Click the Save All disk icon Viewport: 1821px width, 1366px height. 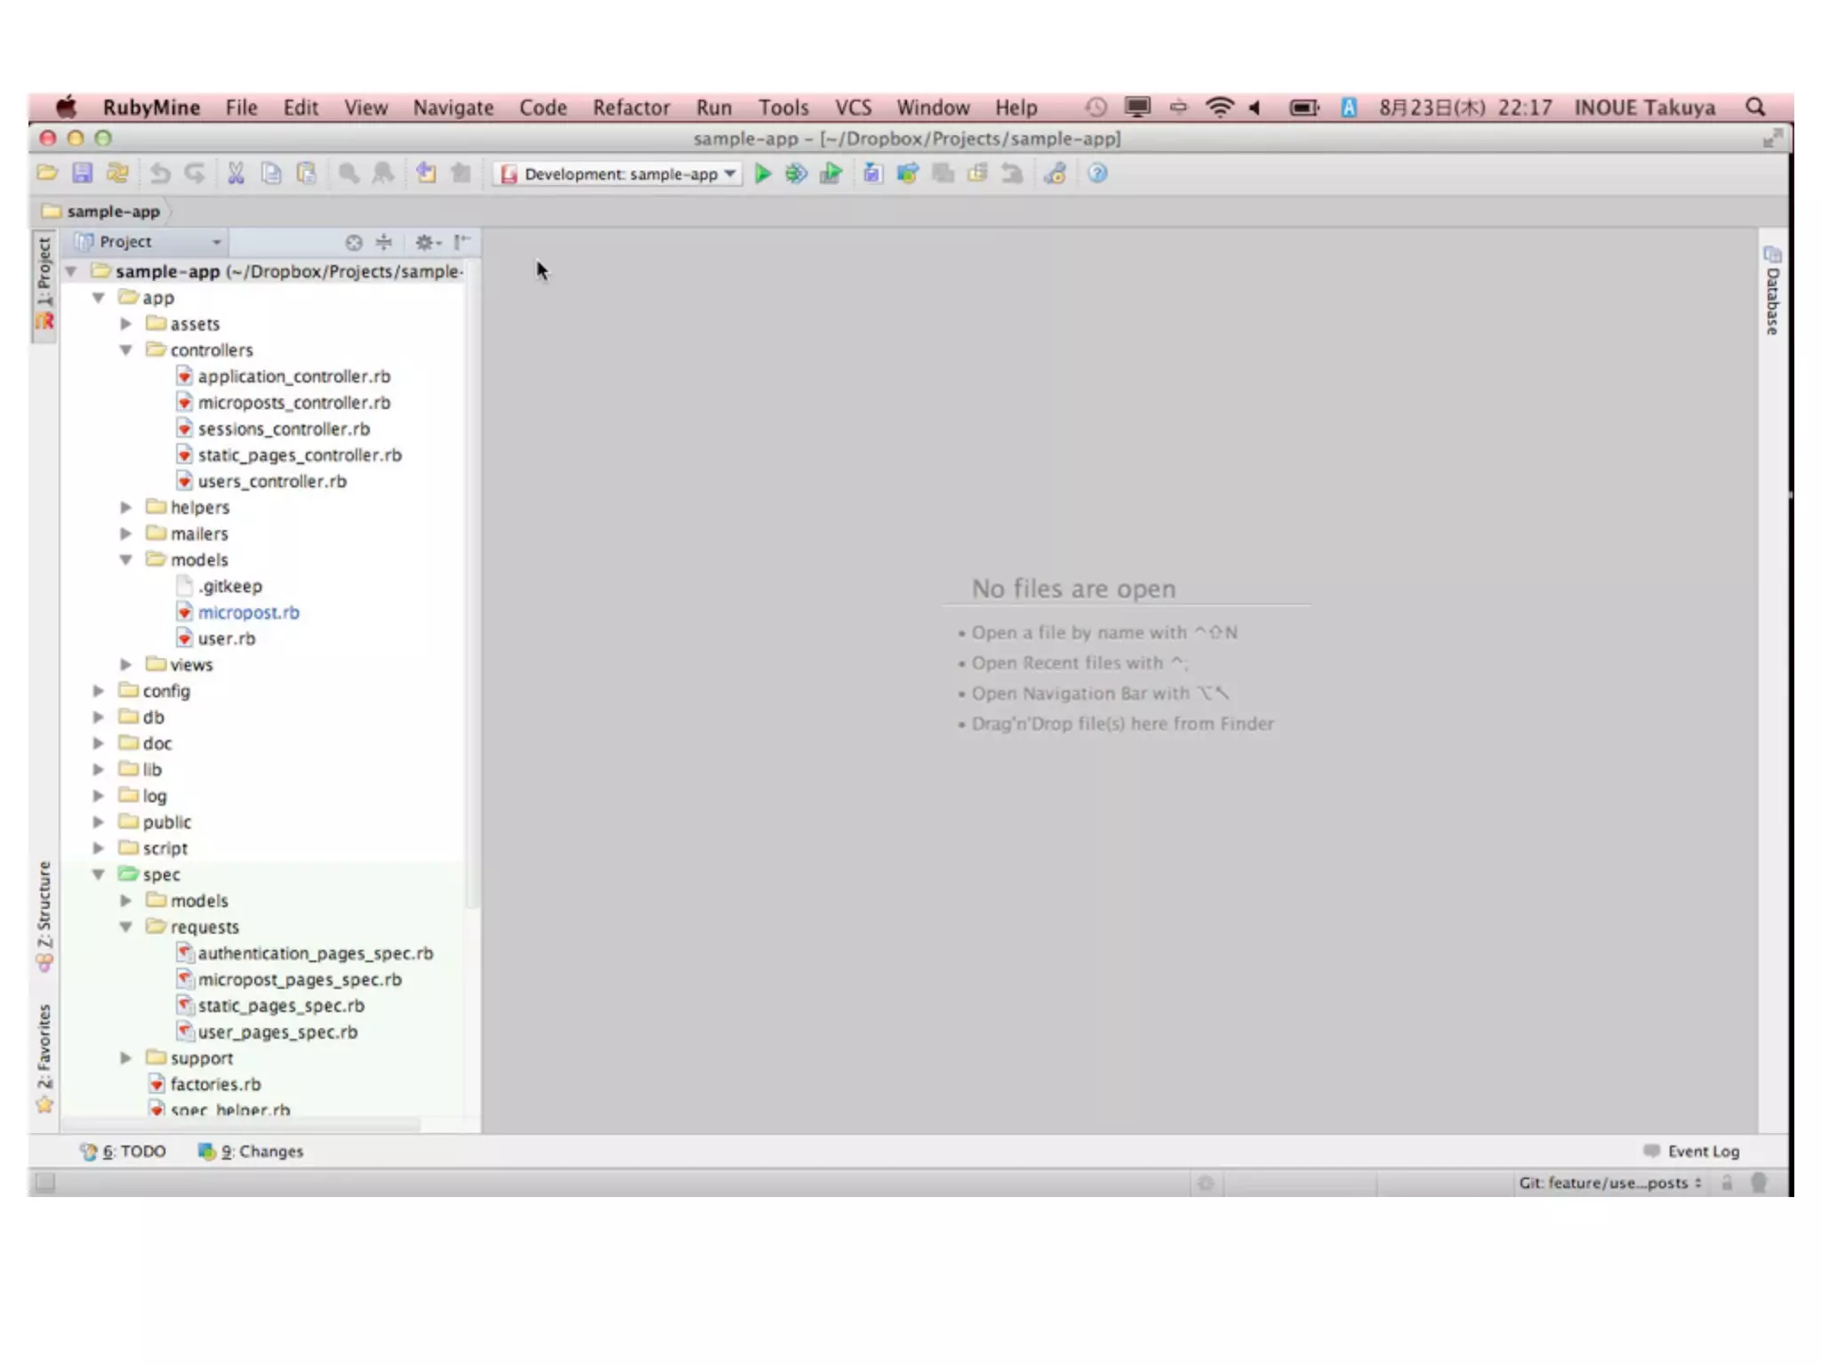(82, 173)
